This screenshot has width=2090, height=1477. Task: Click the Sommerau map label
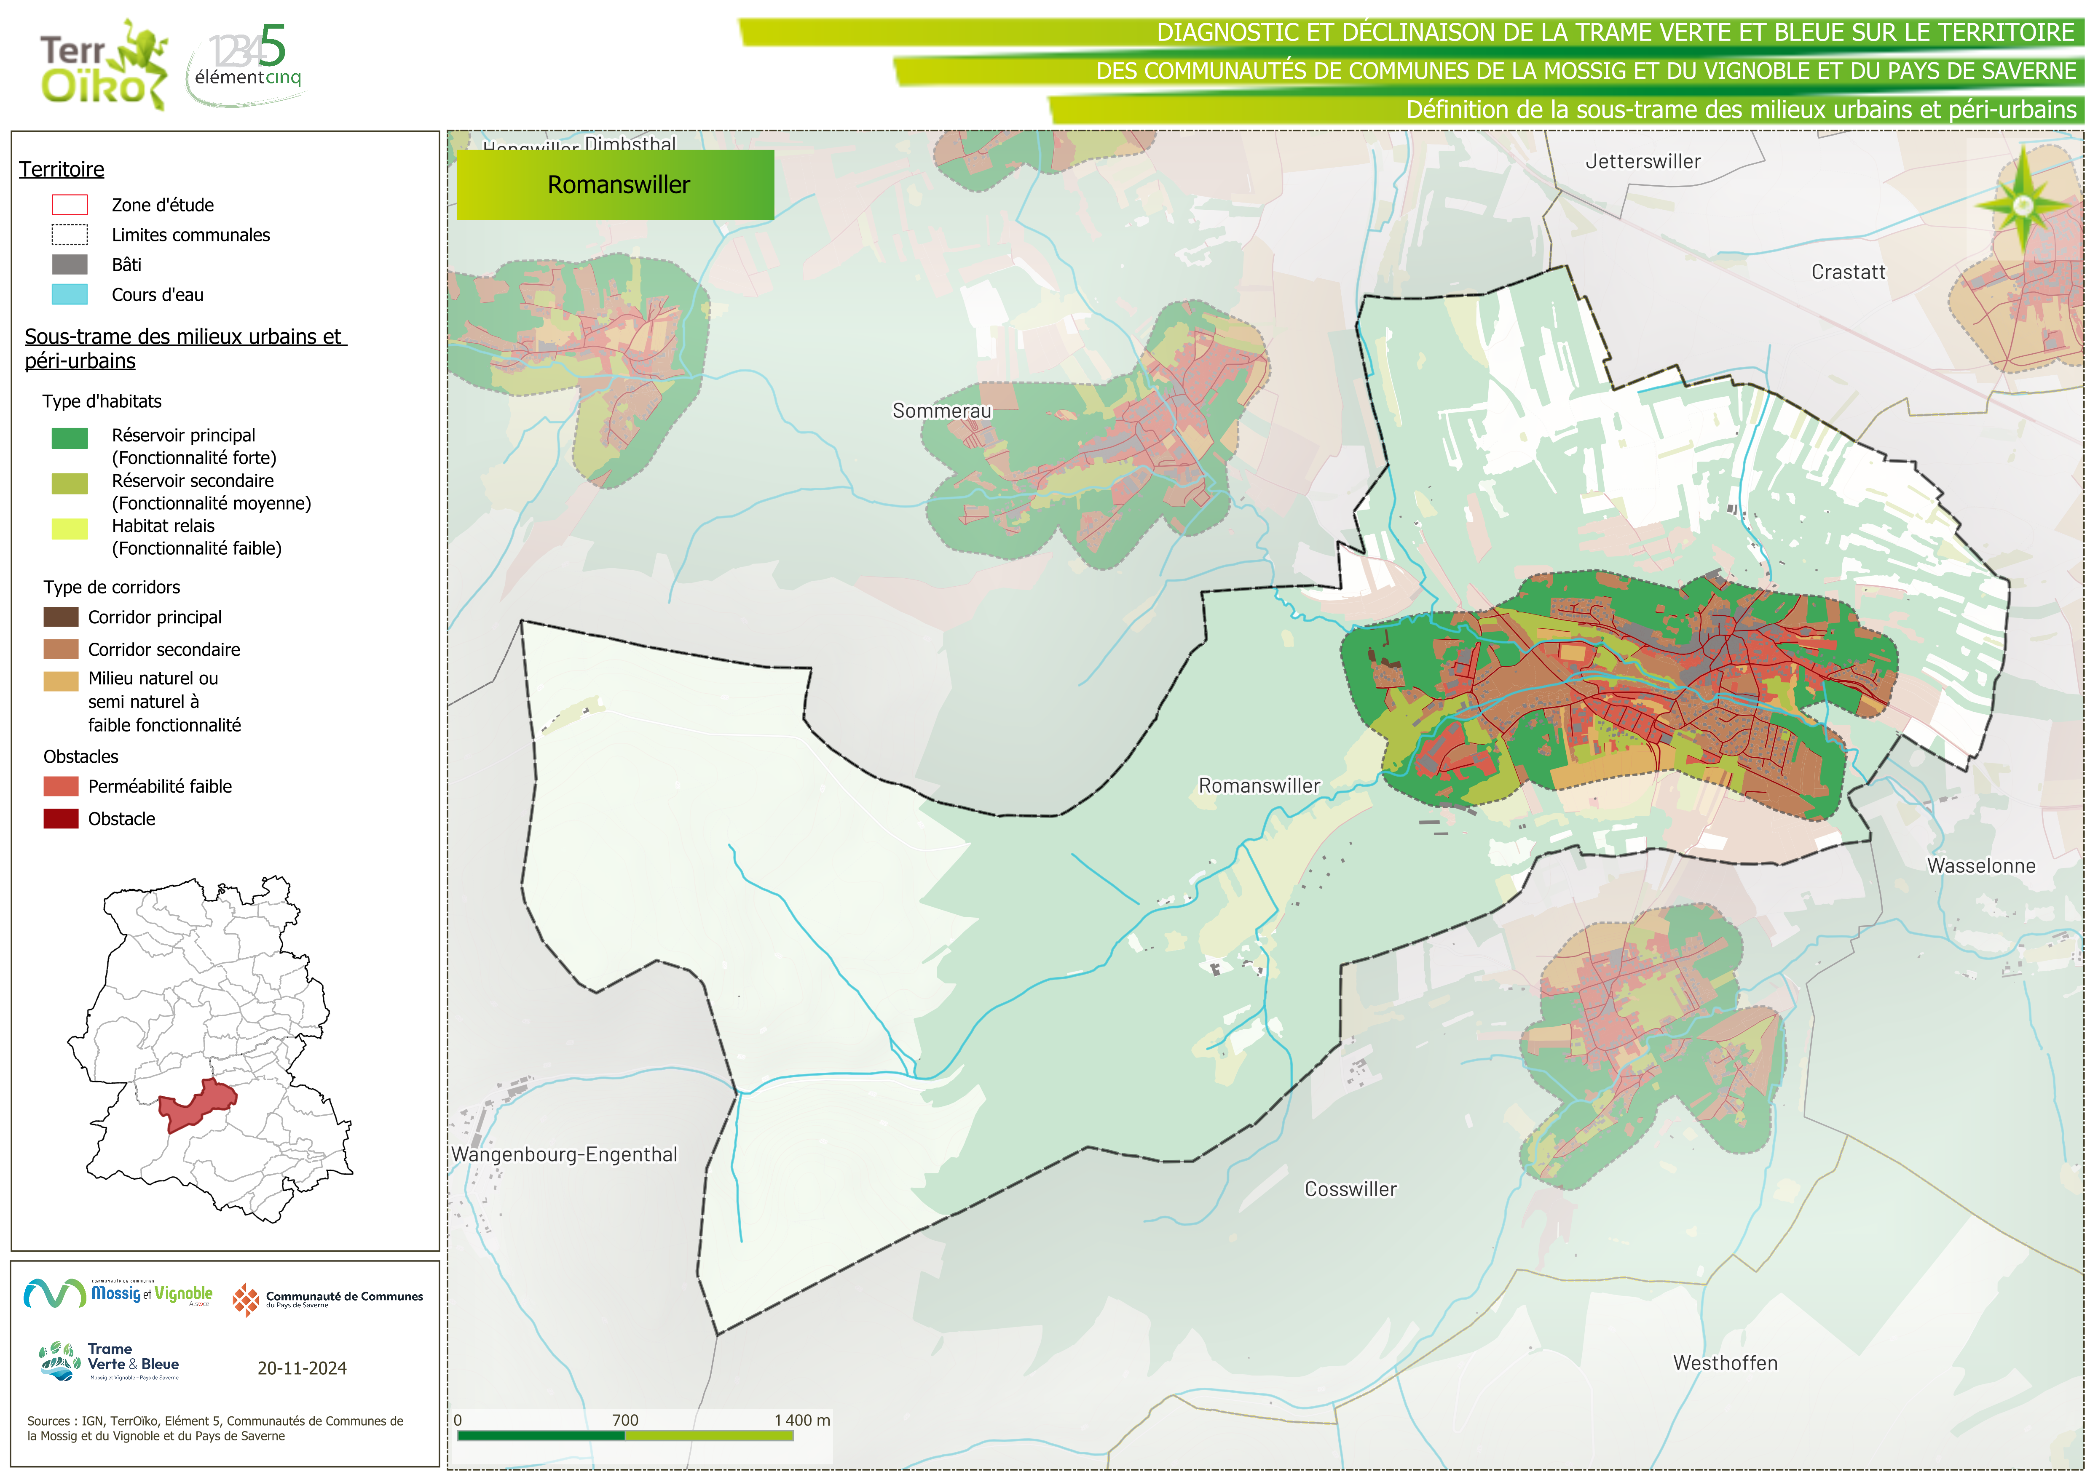(941, 411)
